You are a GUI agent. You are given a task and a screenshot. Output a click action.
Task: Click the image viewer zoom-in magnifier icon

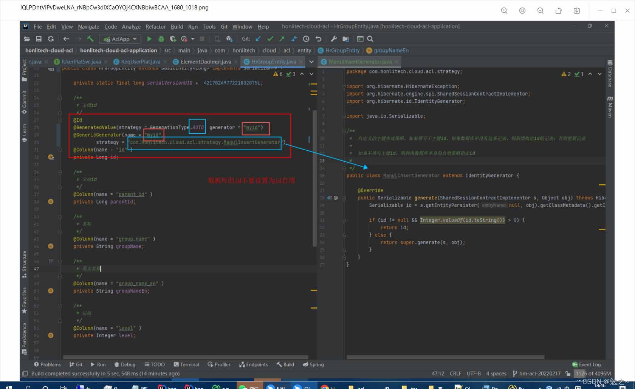click(x=504, y=11)
